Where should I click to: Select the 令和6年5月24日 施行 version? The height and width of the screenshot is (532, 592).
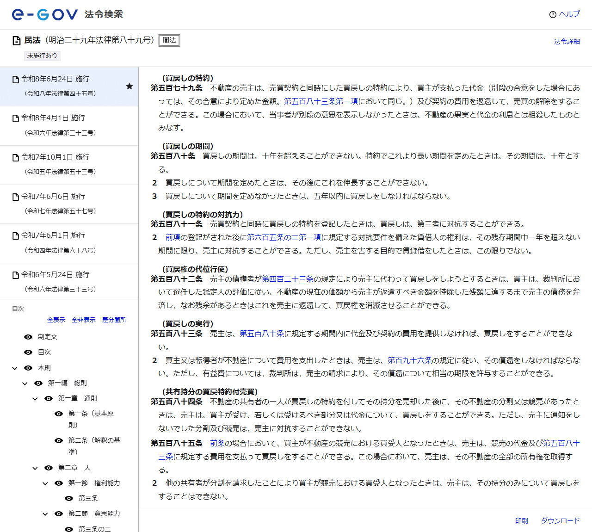point(69,281)
